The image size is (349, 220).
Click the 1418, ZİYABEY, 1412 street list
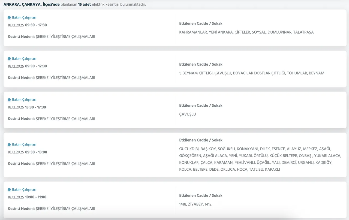coord(195,204)
